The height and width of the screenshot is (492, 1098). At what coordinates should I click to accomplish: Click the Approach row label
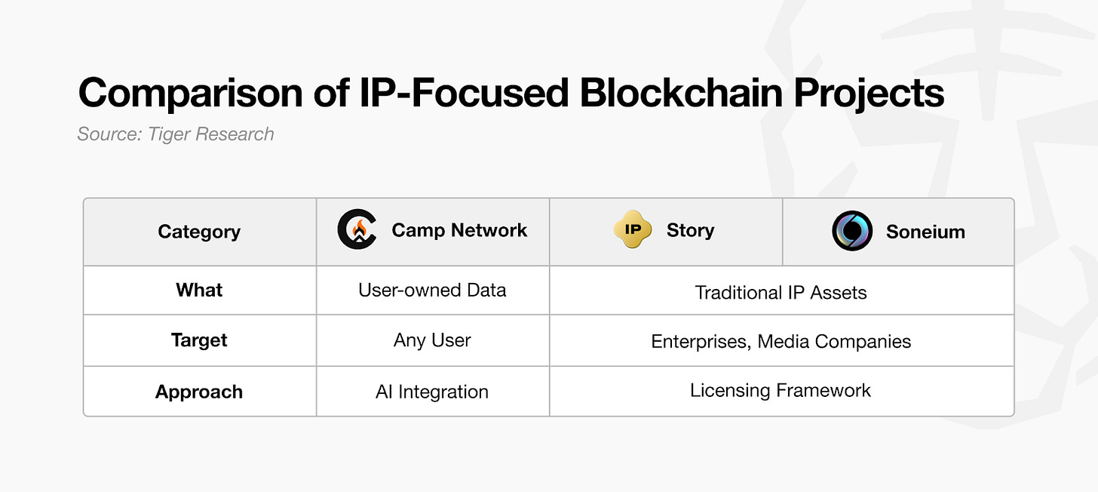coord(199,392)
